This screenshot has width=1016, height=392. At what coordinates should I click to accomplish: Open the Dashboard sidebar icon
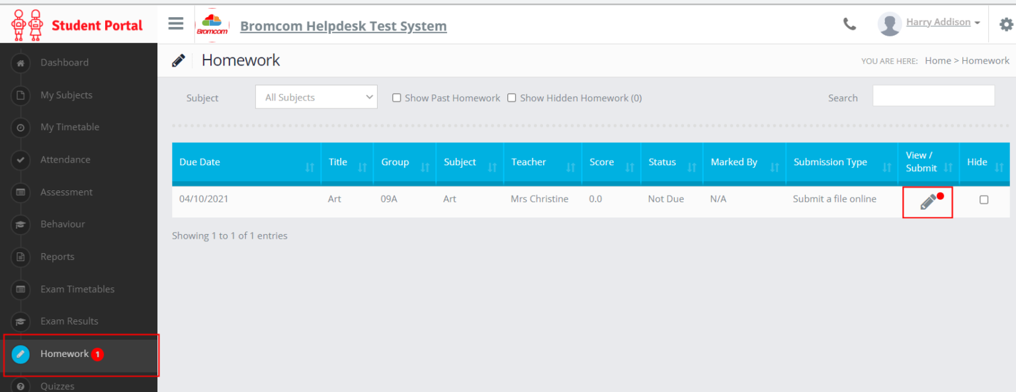pos(21,62)
